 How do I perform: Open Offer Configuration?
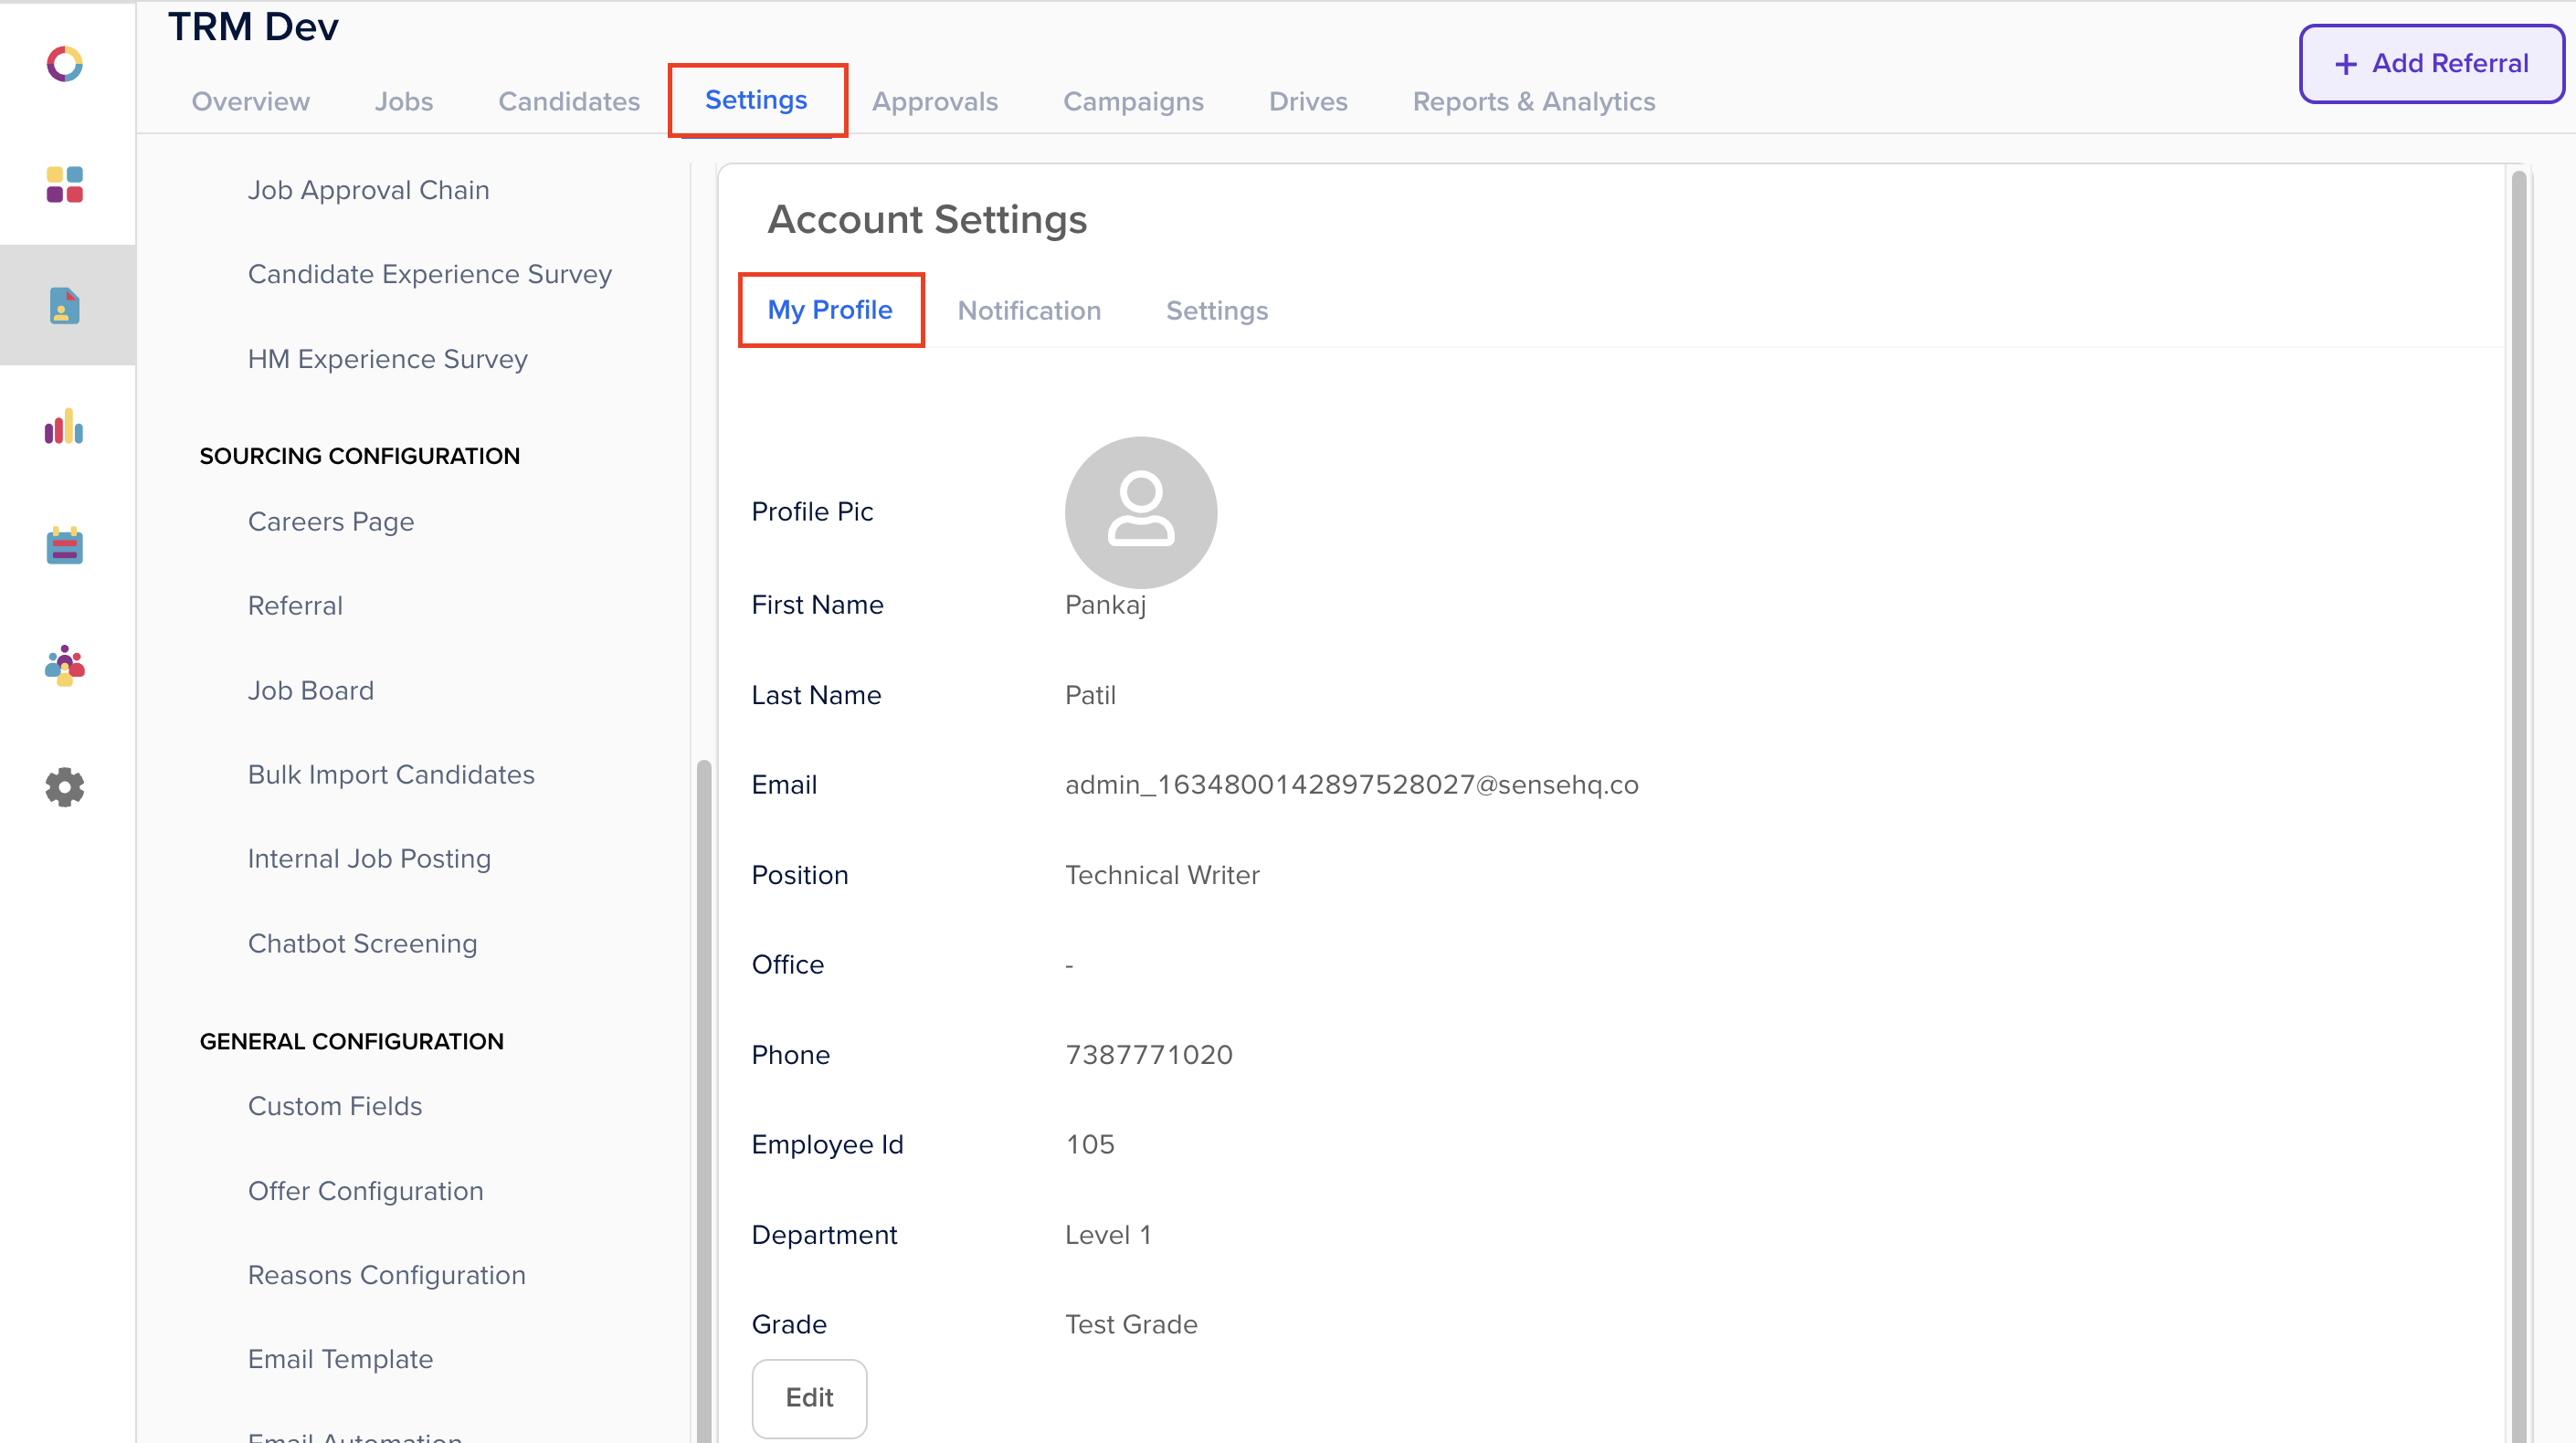click(x=365, y=1191)
